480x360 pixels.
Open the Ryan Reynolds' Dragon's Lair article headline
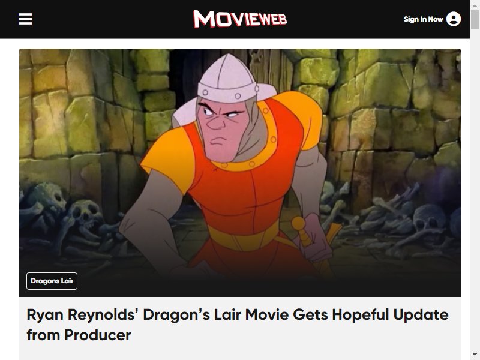(x=237, y=325)
